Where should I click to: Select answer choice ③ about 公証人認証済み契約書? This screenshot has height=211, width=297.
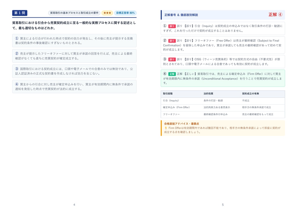point(74,71)
